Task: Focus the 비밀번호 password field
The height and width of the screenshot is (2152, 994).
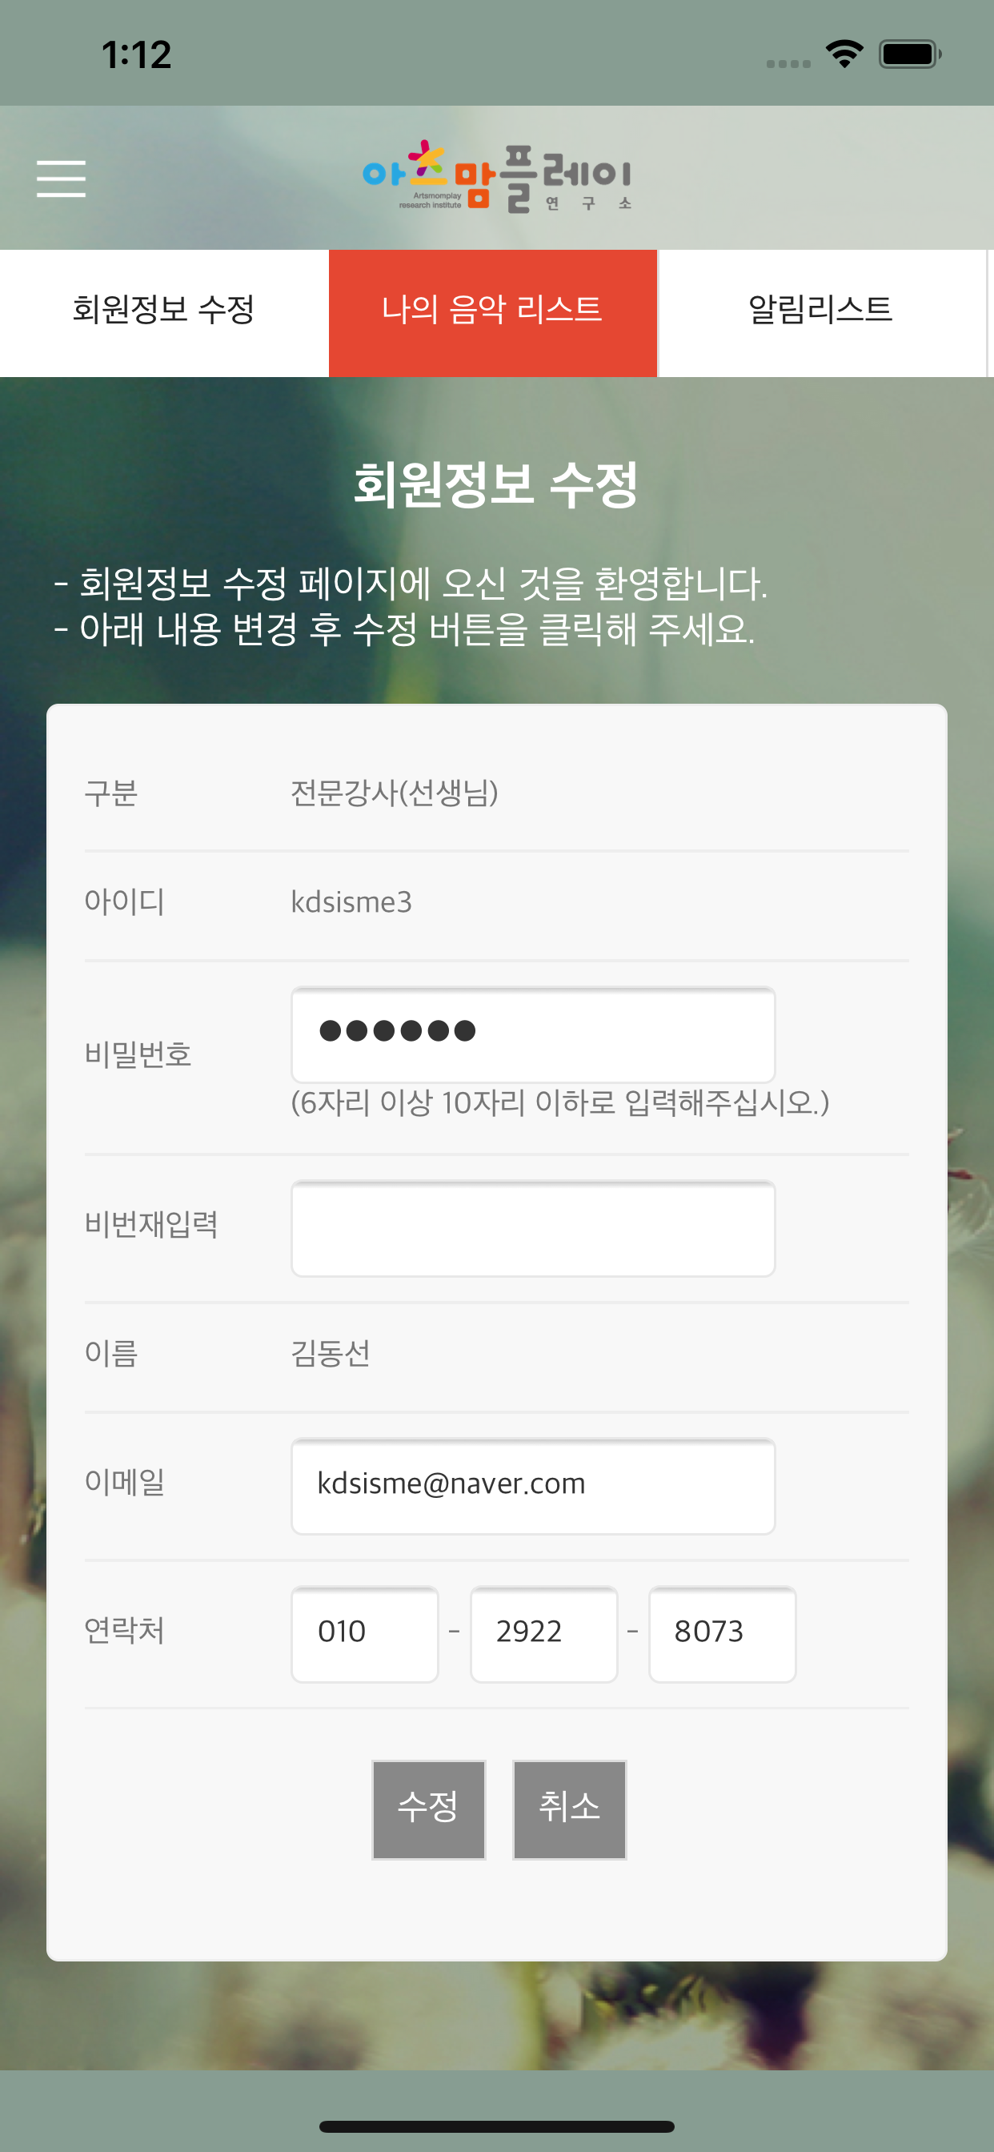Action: click(533, 1034)
